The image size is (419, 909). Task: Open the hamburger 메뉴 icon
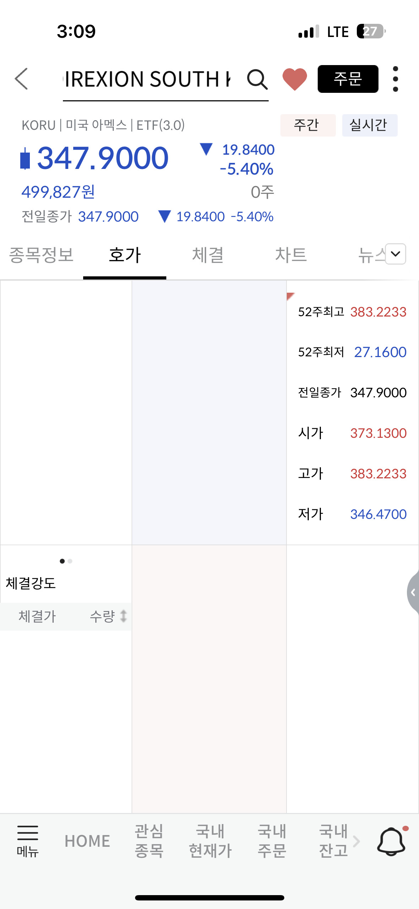(27, 841)
